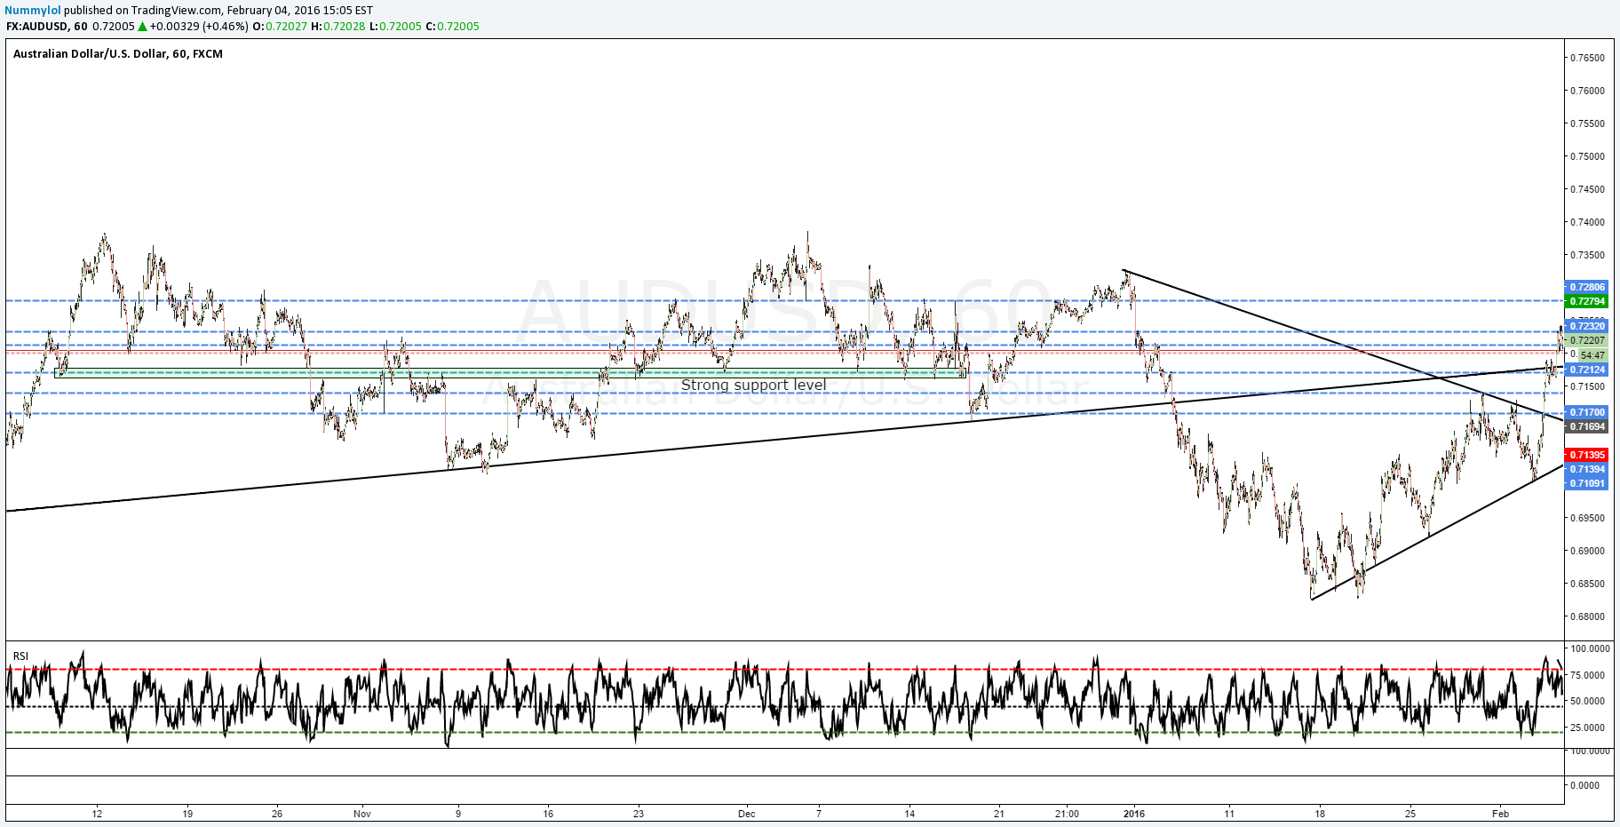Click the '21:00' label on time axis

[x=1067, y=813]
